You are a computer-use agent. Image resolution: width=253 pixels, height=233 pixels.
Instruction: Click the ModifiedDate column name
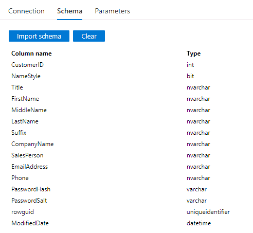pos(30,223)
